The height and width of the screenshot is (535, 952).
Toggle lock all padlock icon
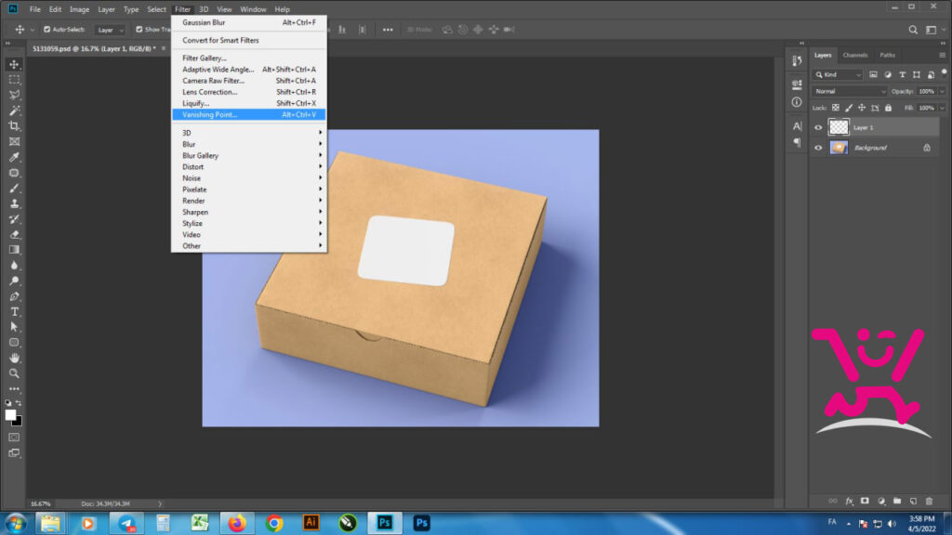point(888,108)
